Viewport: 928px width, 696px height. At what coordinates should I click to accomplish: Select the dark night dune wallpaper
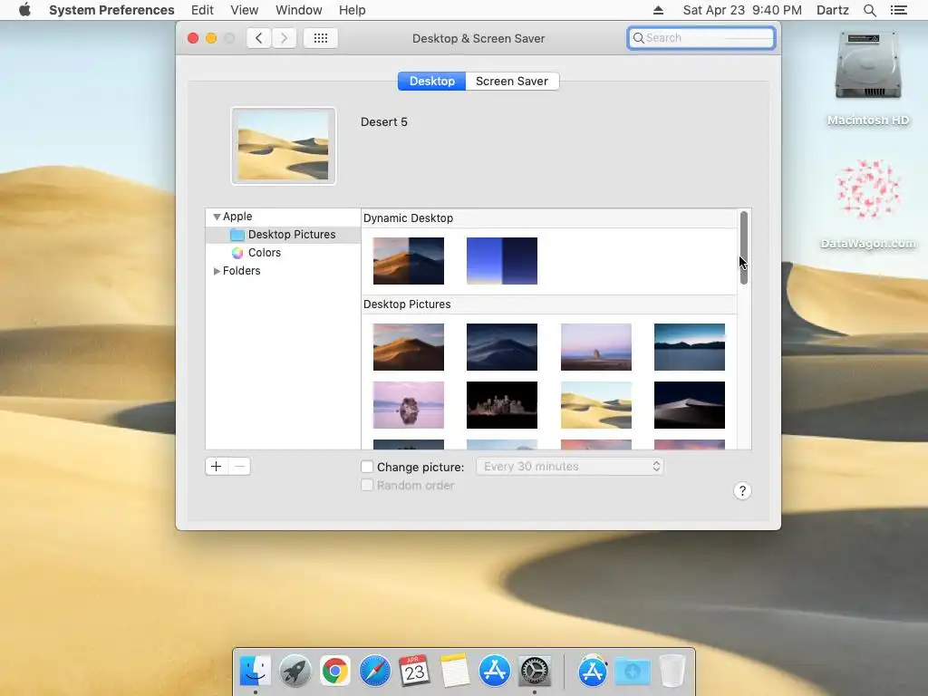(x=690, y=405)
